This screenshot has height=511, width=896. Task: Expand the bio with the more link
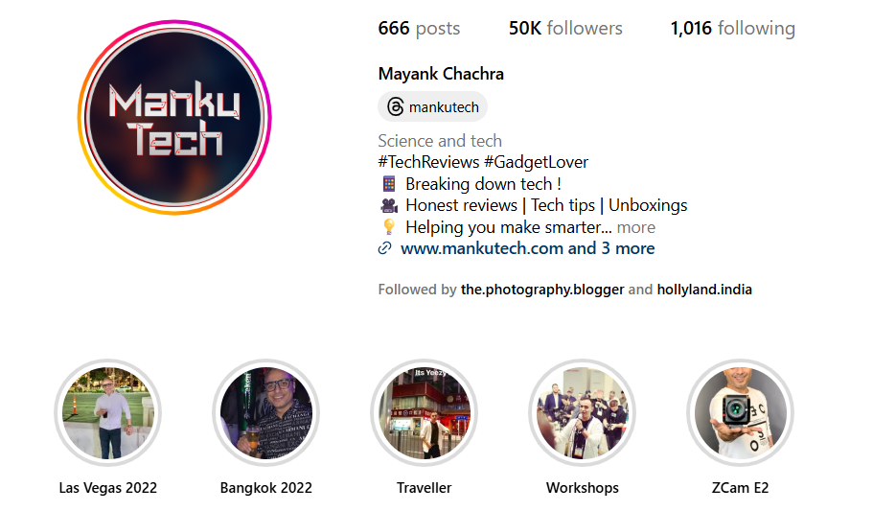(636, 227)
